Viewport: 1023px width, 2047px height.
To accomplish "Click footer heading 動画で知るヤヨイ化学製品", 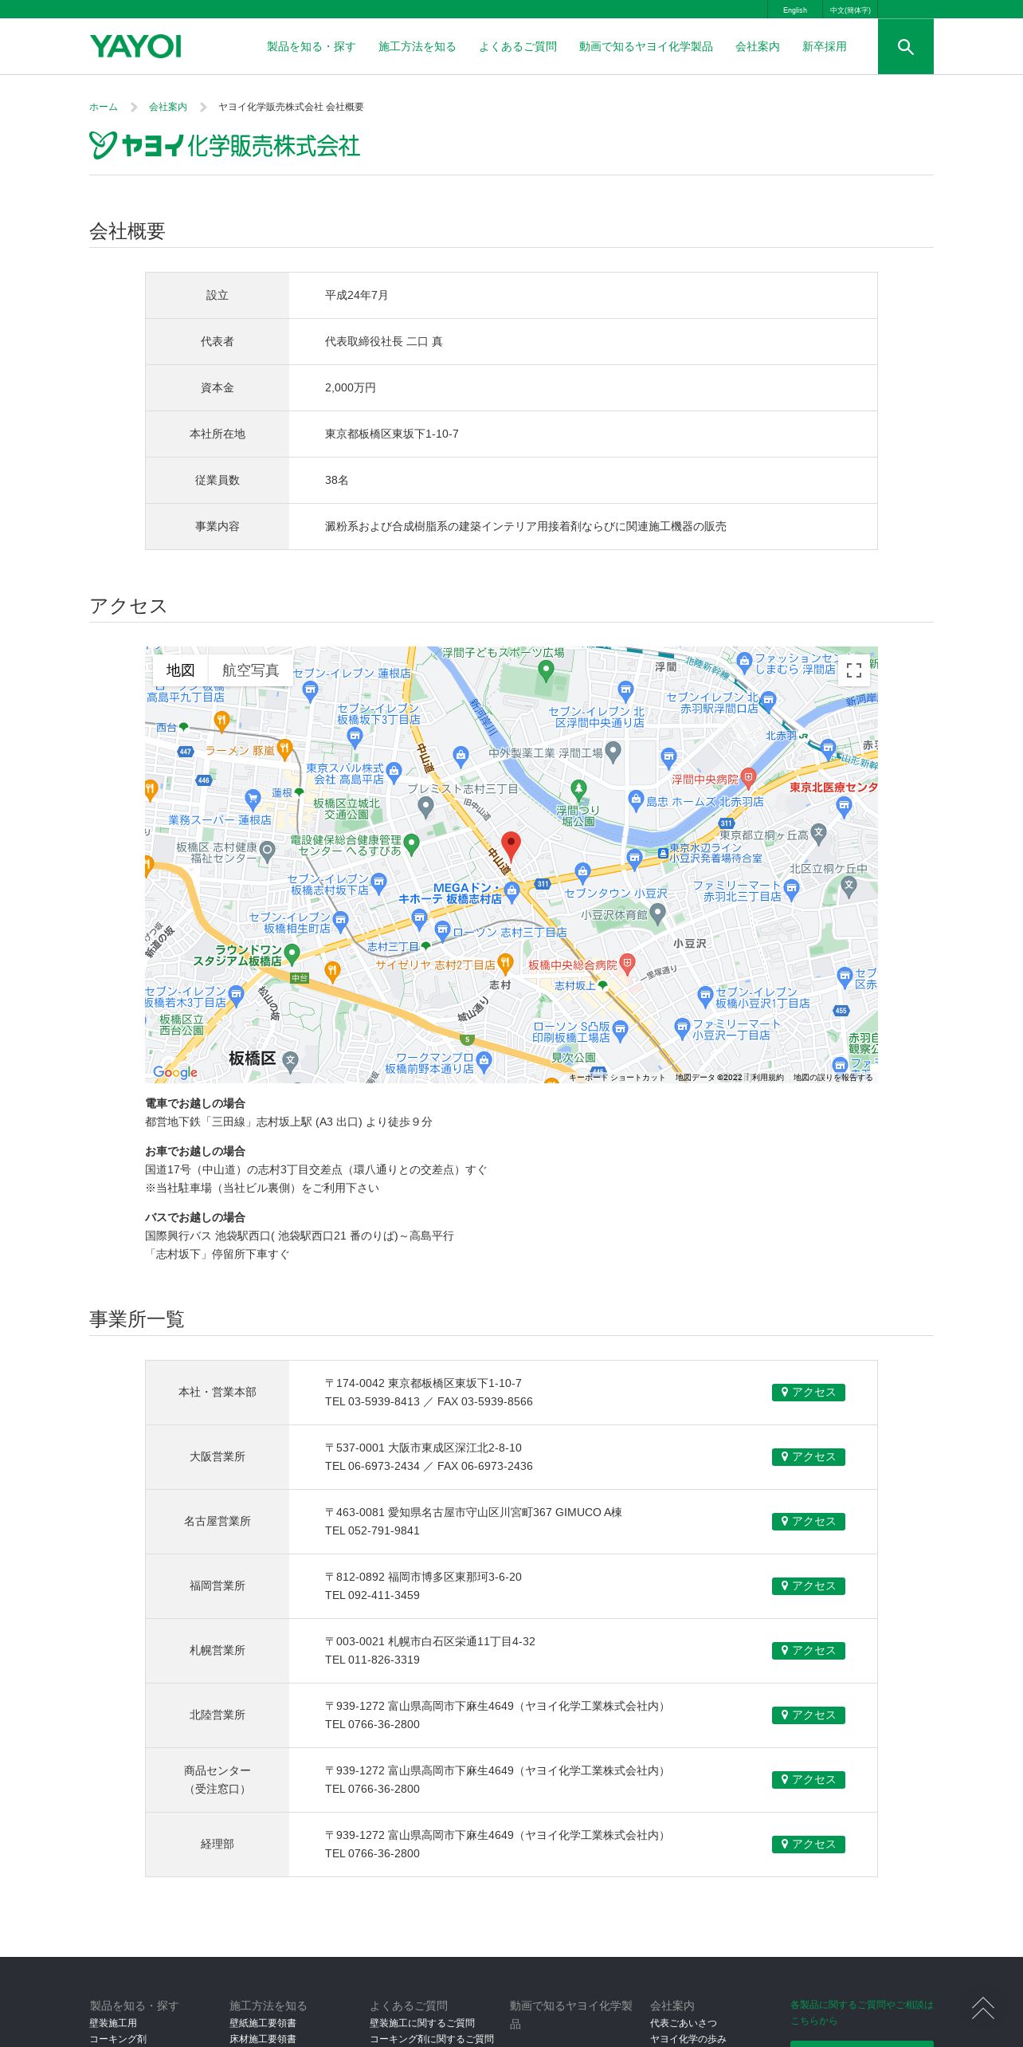I will point(571,2014).
